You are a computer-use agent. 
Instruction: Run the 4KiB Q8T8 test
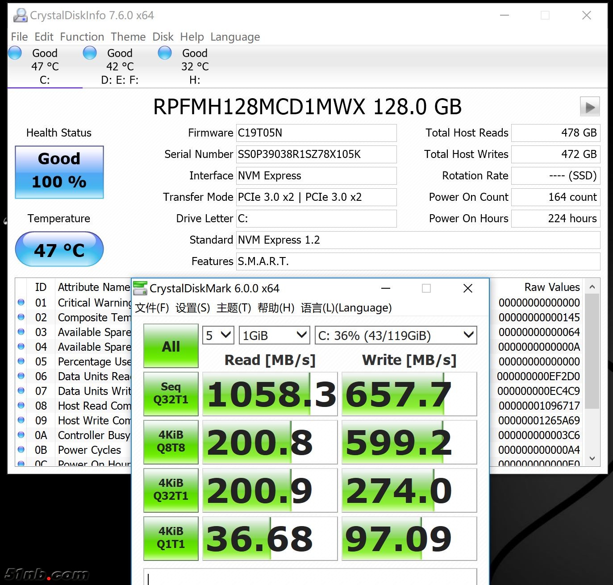(171, 442)
